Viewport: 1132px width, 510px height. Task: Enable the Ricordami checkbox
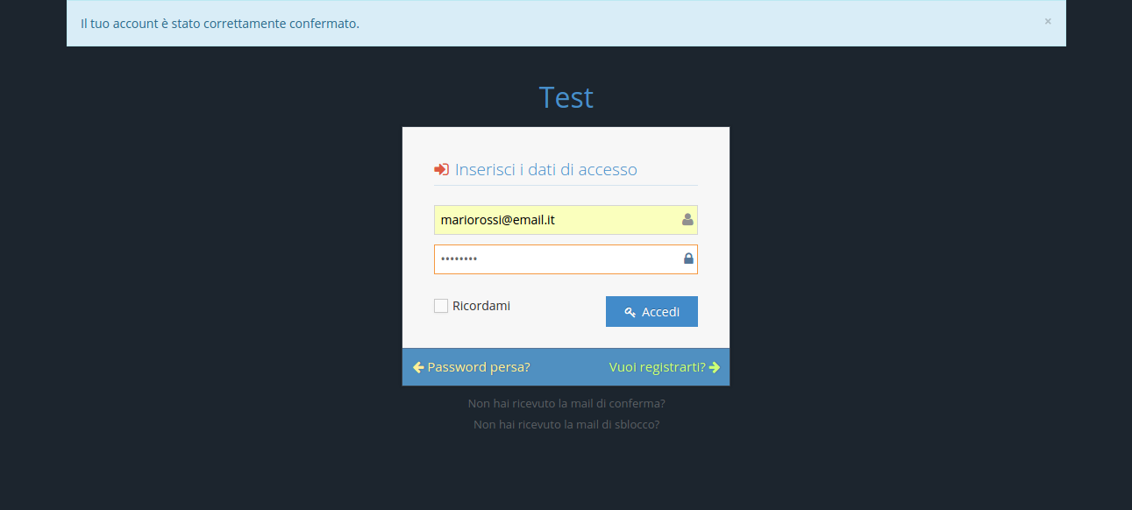coord(441,306)
